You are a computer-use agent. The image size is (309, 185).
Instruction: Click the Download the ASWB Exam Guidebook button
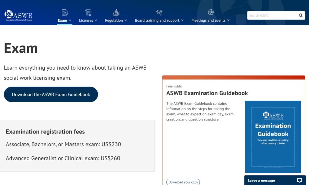(51, 94)
